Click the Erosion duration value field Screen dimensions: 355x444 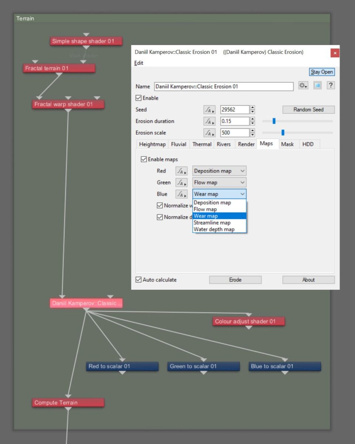(x=235, y=121)
